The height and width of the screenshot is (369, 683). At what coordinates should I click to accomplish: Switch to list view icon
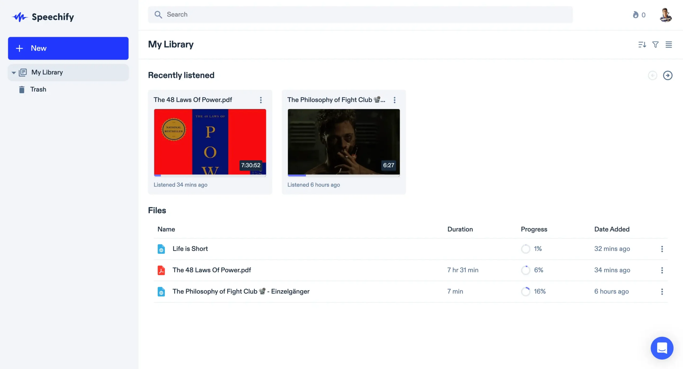[x=669, y=45]
